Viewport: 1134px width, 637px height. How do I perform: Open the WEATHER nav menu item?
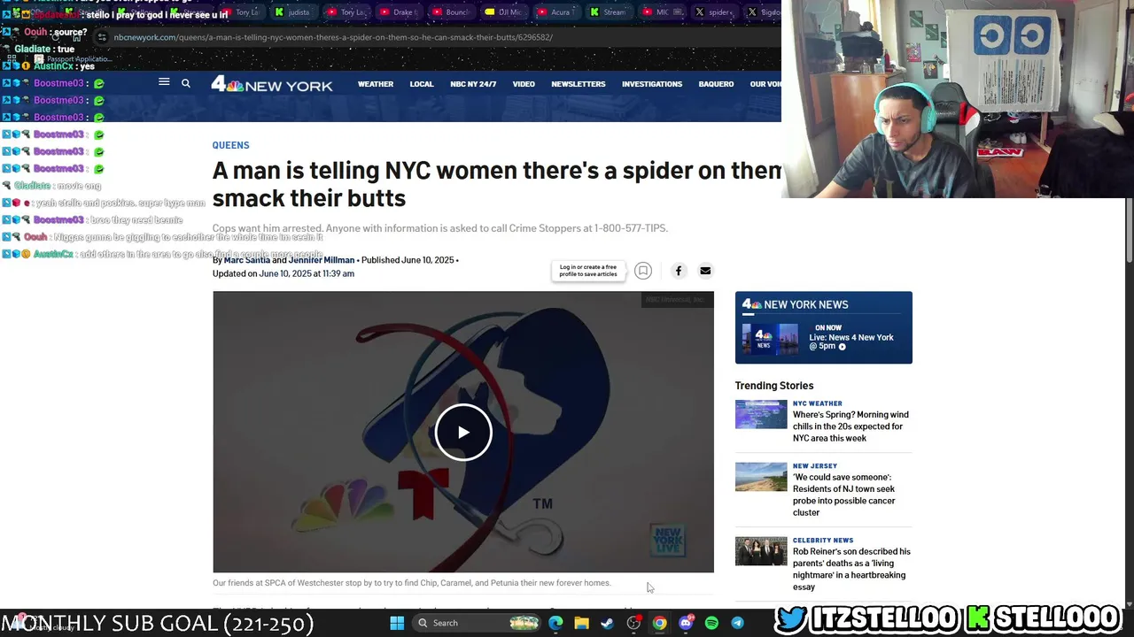[376, 84]
